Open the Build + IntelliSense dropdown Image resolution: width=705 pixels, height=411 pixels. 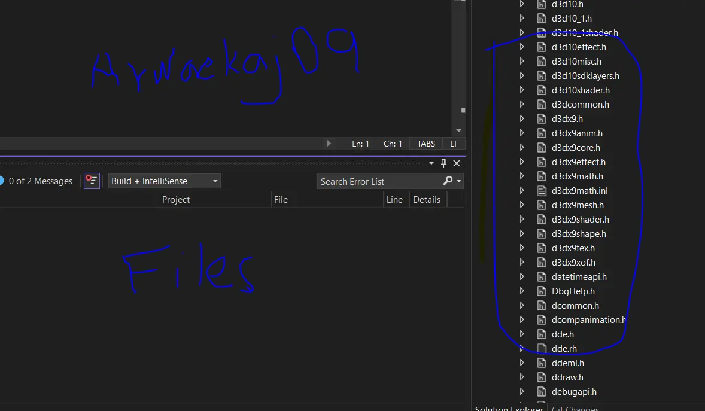(165, 181)
